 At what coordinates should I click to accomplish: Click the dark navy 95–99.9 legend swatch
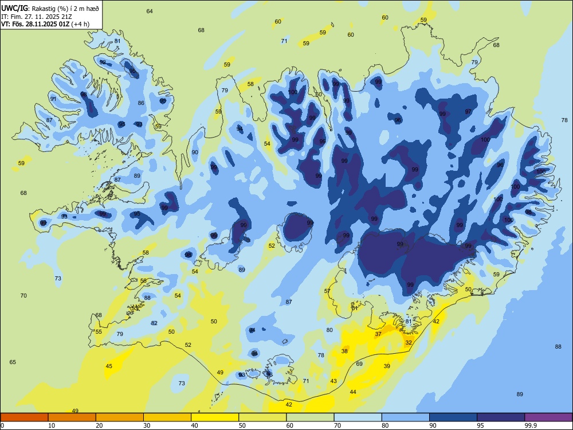pyautogui.click(x=501, y=417)
